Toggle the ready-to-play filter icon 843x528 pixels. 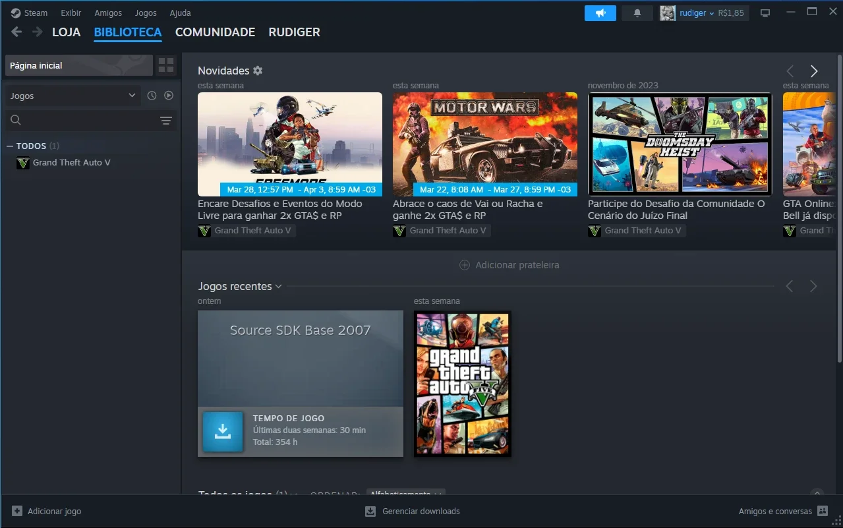coord(169,96)
